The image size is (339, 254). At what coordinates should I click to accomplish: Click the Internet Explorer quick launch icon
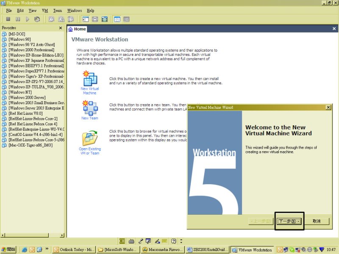(25, 250)
